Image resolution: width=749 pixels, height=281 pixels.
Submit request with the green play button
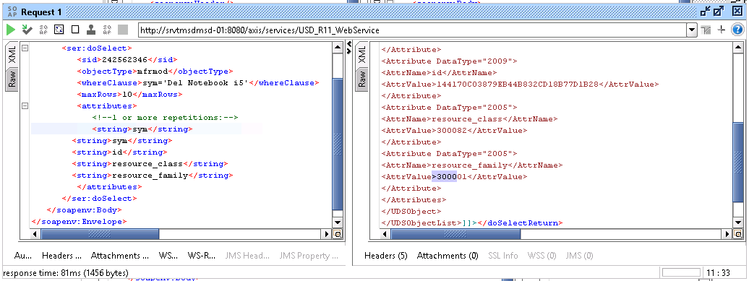pos(11,30)
